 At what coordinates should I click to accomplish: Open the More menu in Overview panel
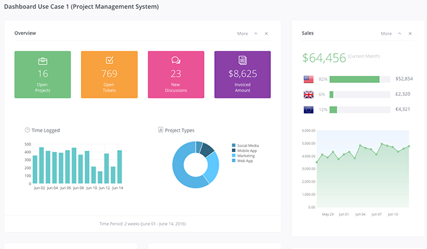(242, 34)
